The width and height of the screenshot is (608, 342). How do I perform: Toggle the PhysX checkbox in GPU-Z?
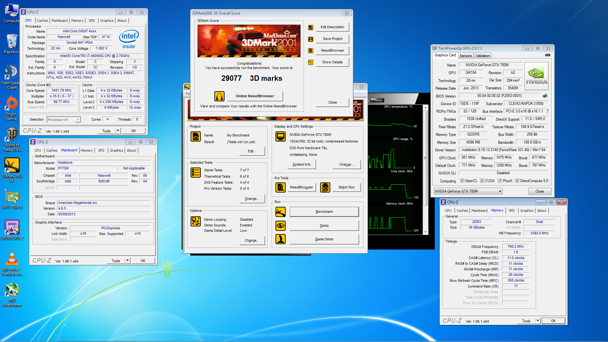pyautogui.click(x=500, y=181)
